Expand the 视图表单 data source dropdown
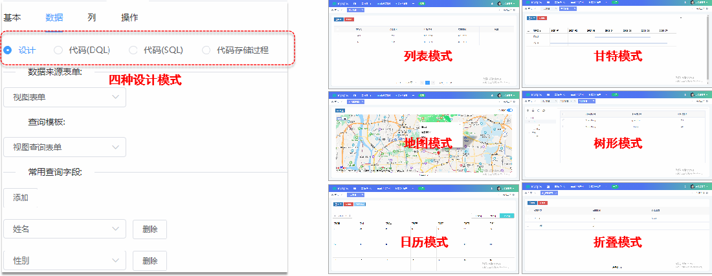 tap(64, 97)
